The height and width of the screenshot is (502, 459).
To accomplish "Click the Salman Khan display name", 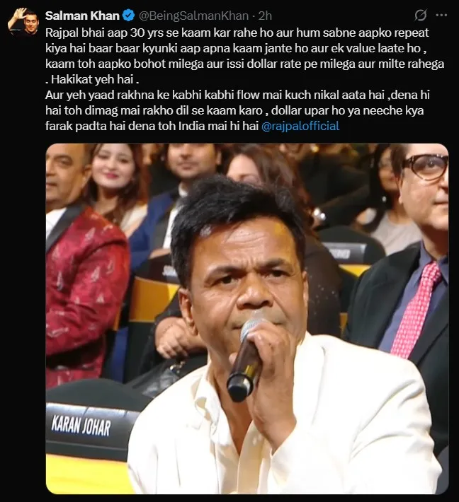I will pyautogui.click(x=82, y=16).
